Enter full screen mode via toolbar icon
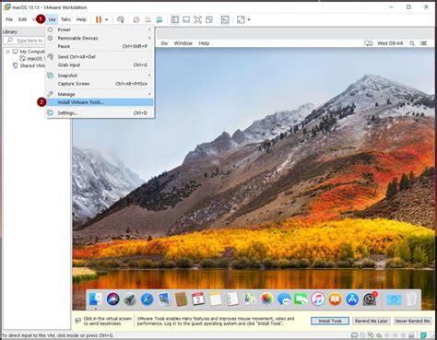The width and height of the screenshot is (437, 340). [197, 19]
